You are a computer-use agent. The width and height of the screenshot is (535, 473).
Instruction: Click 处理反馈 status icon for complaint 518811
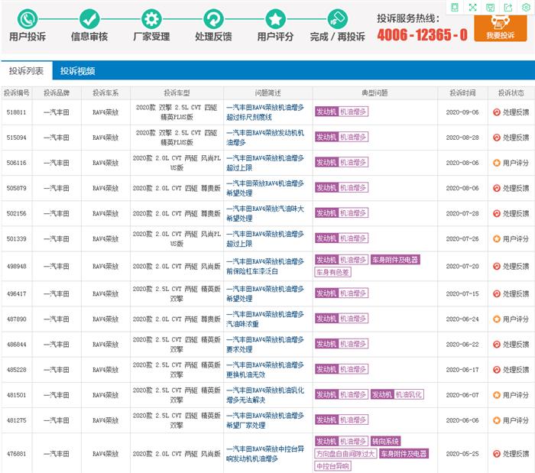[497, 112]
